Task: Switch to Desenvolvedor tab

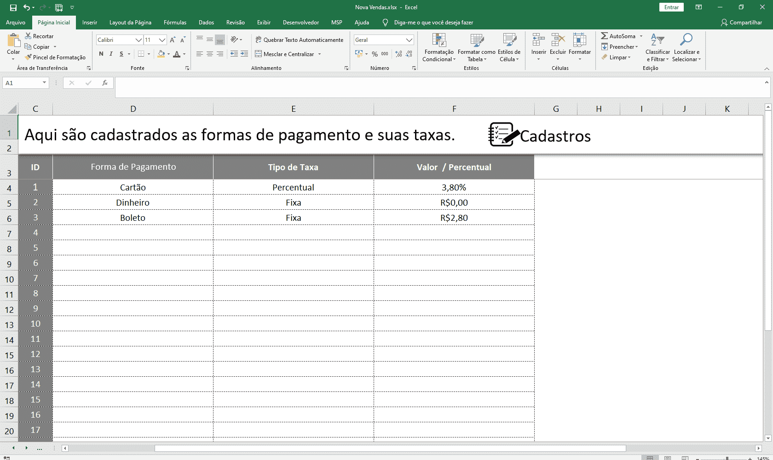Action: [301, 22]
